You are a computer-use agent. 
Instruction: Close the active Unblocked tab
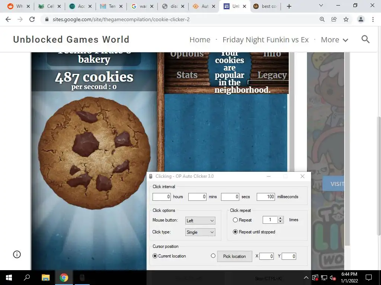(244, 7)
